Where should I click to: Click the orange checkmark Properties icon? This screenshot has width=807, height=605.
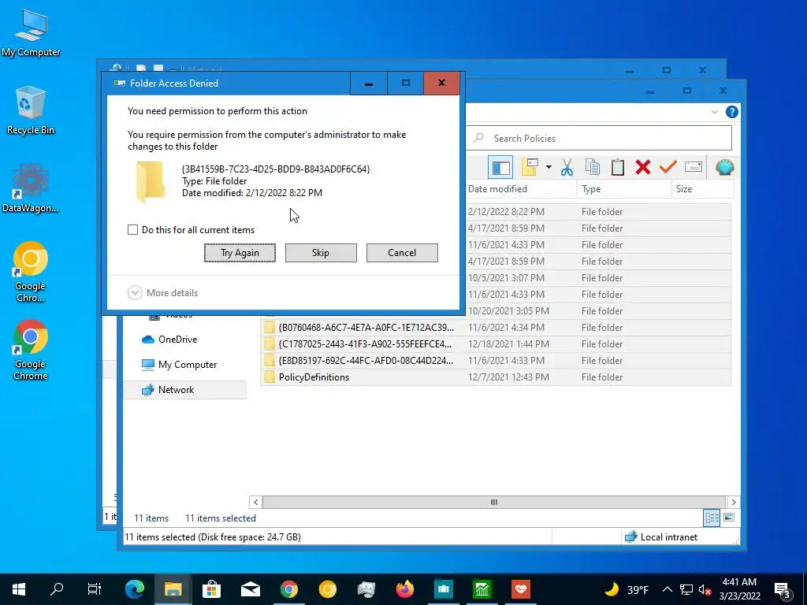click(668, 167)
